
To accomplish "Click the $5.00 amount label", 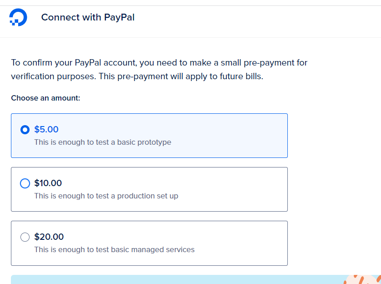I will click(x=46, y=130).
